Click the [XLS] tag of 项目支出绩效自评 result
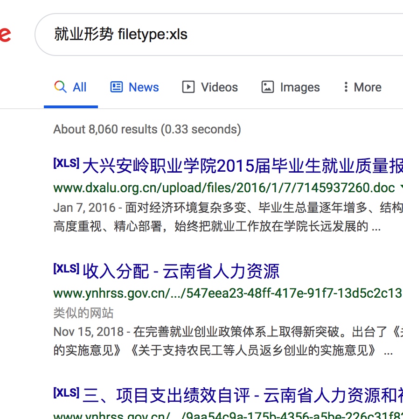403x419 pixels. pyautogui.click(x=66, y=393)
